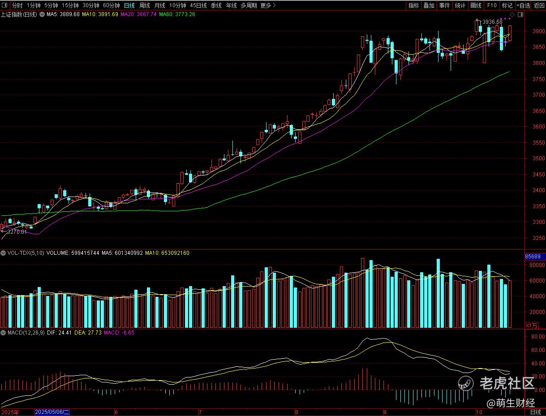Click 叠加 overlay button
The height and width of the screenshot is (416, 546).
429,5
